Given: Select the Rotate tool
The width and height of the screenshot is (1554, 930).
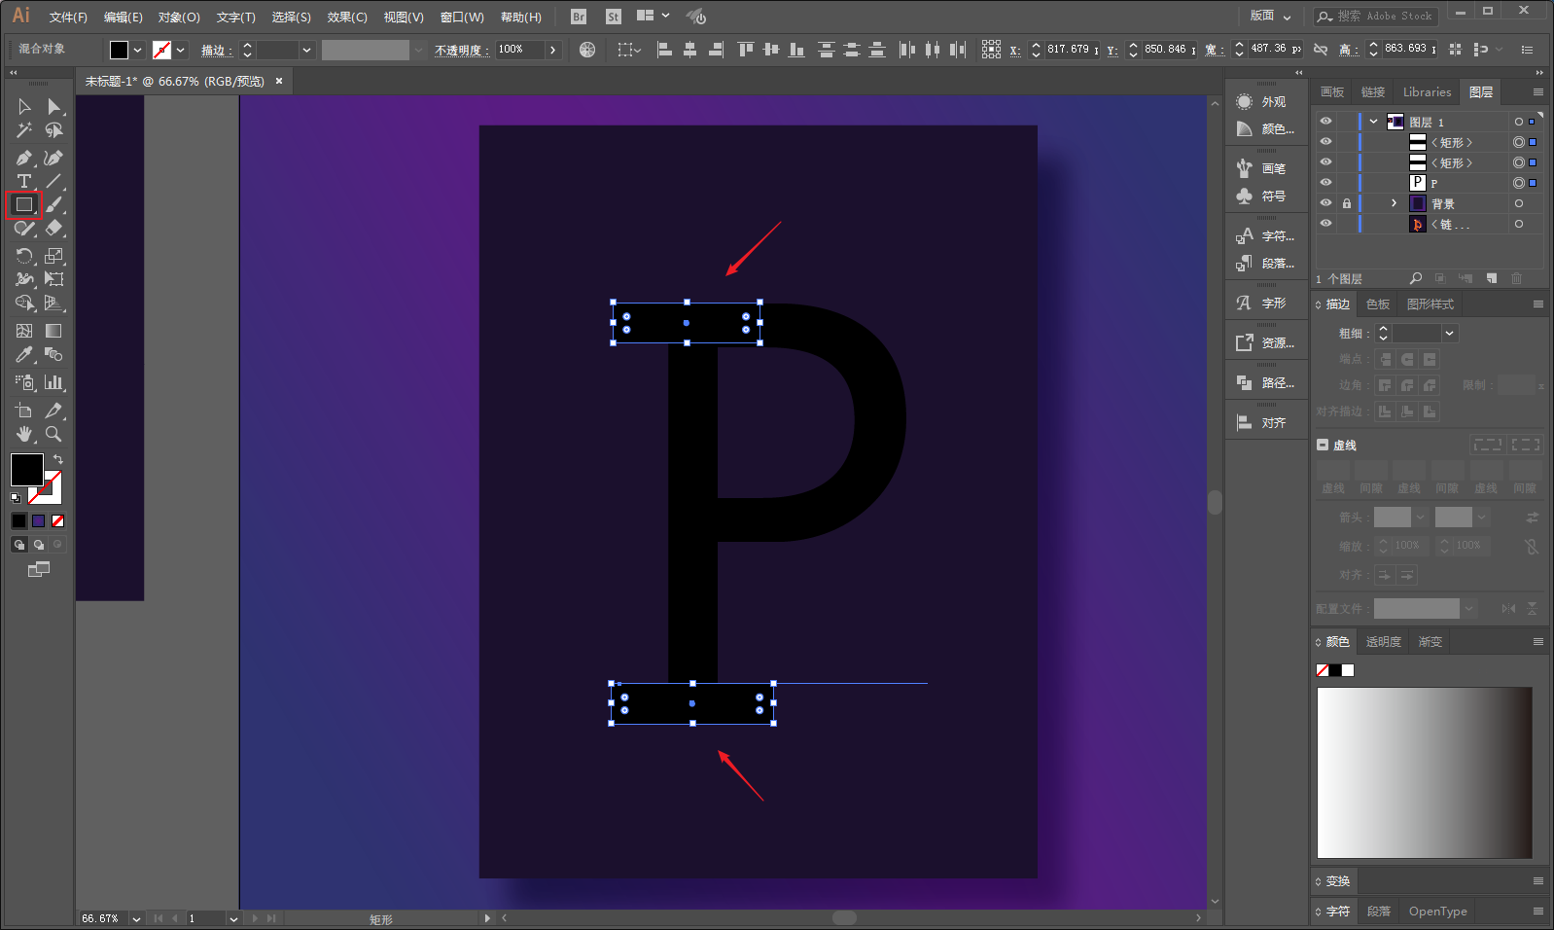Looking at the screenshot, I should (24, 256).
